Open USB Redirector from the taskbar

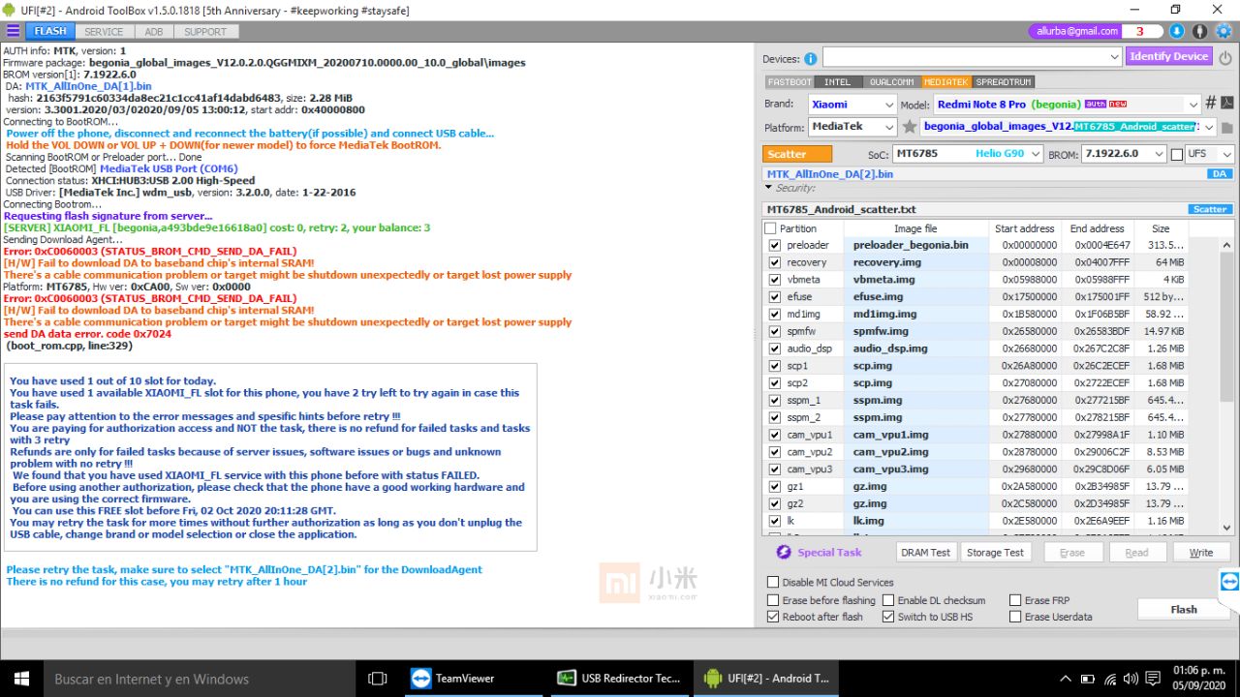(620, 679)
